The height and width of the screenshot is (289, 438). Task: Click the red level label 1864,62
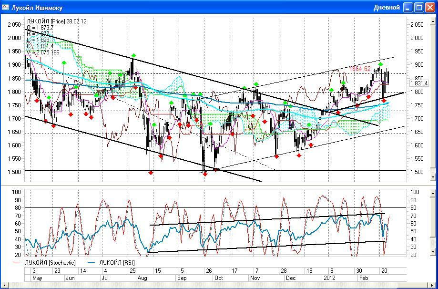click(x=360, y=69)
